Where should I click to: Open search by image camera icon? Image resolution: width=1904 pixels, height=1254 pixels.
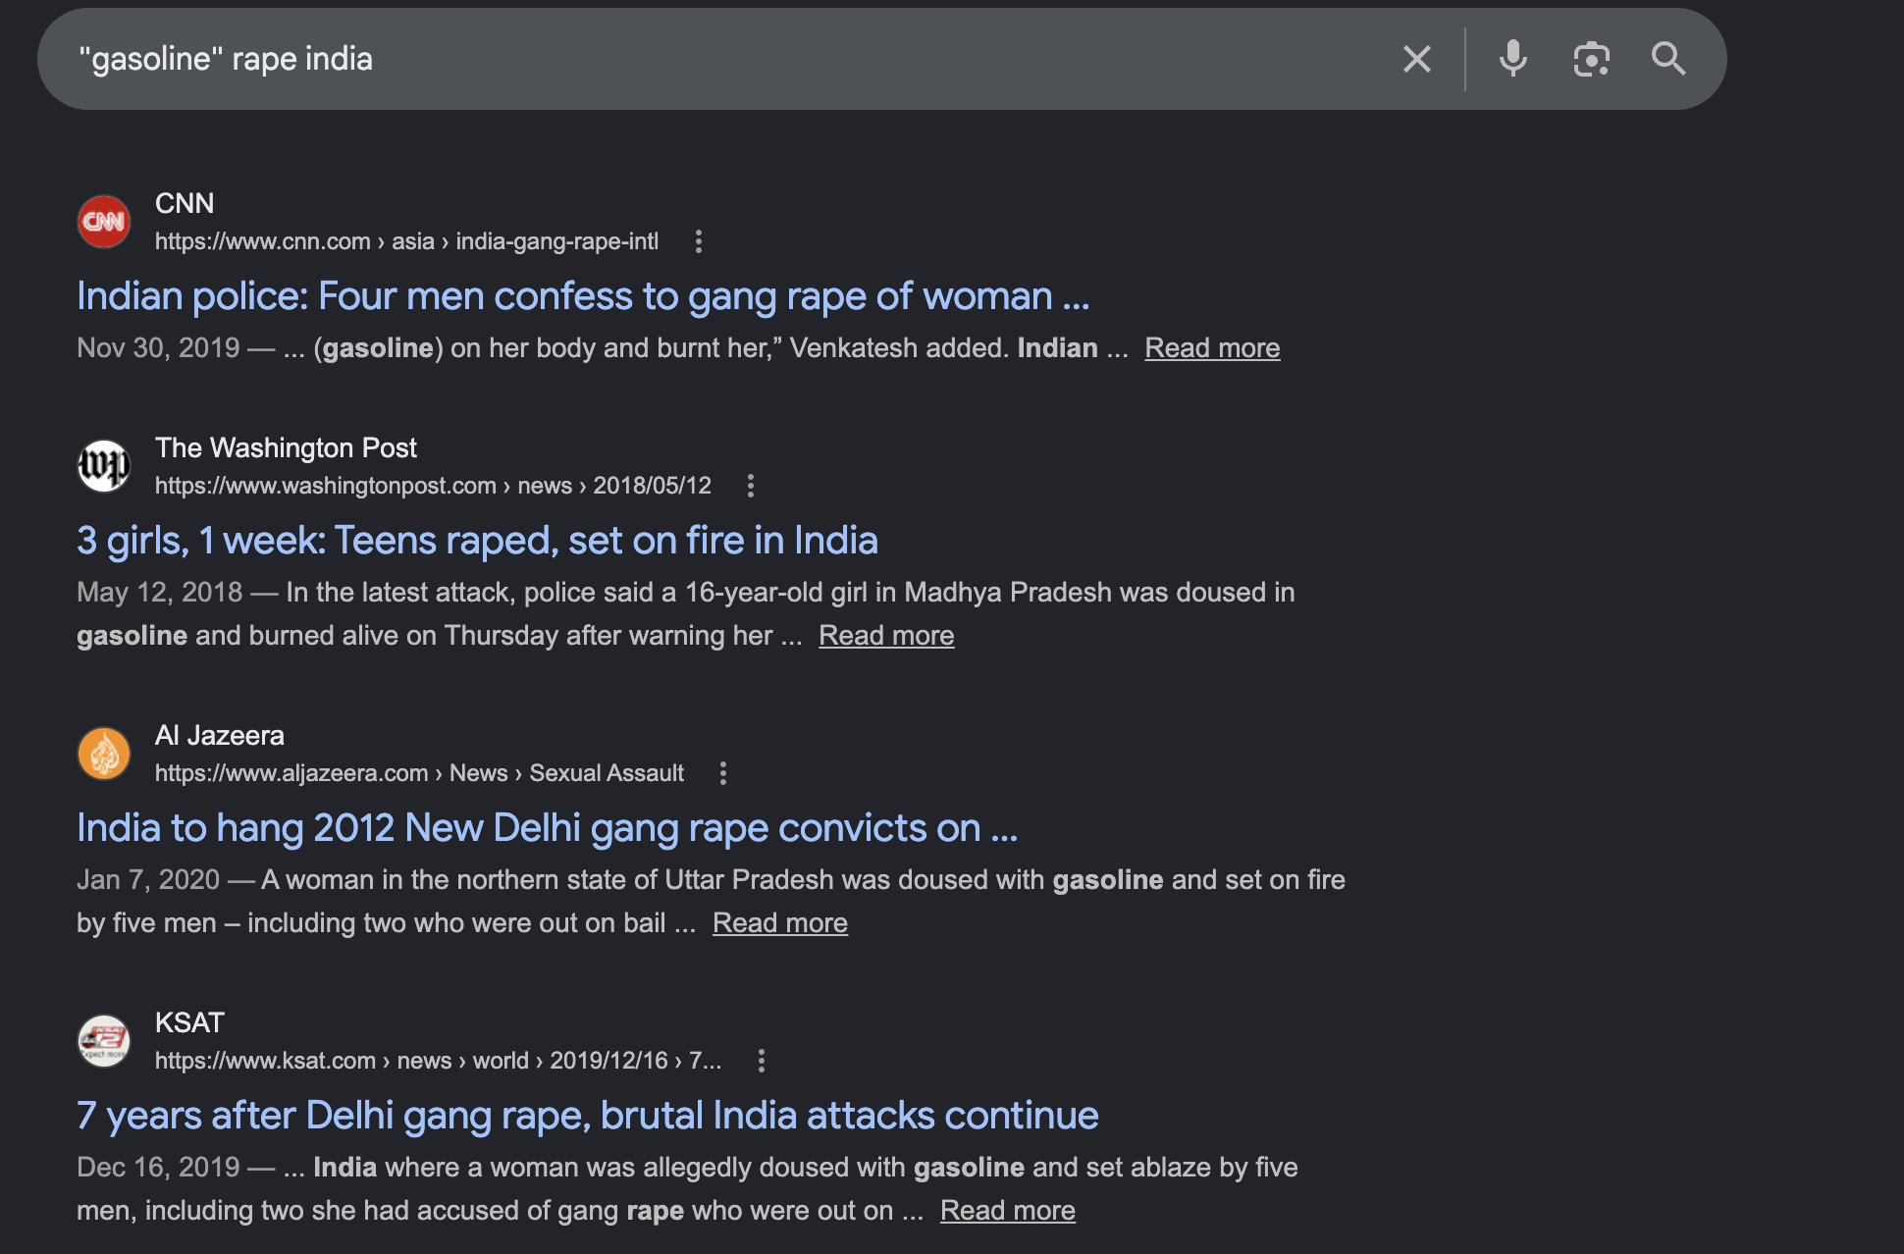[x=1591, y=59]
